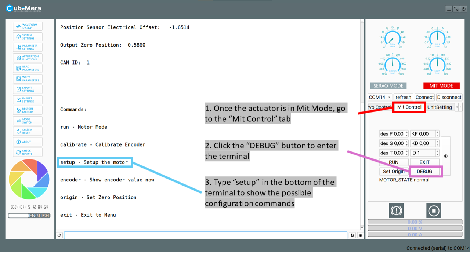470x264 pixels.
Task: Open the Waveform Display panel
Action: click(28, 26)
